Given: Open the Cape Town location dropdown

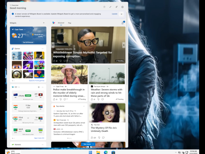Looking at the screenshot, I should click(25, 30).
